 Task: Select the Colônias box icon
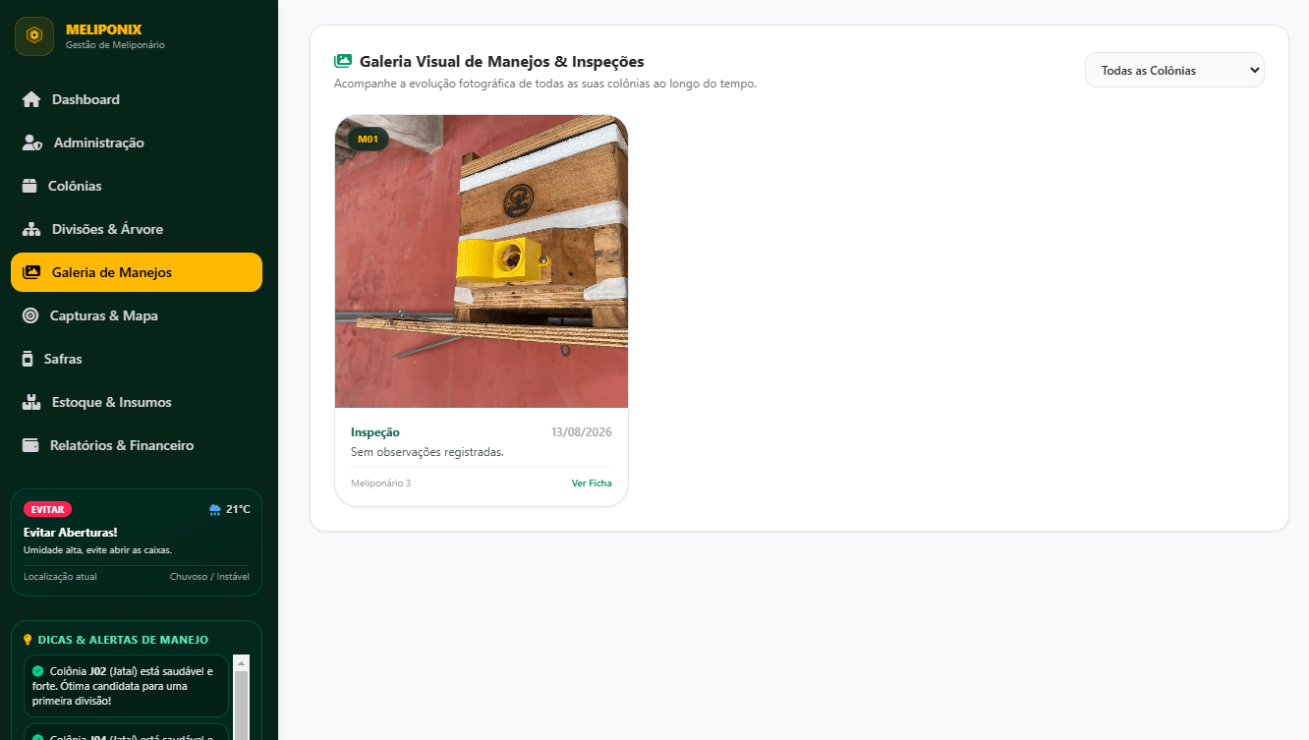pyautogui.click(x=30, y=186)
